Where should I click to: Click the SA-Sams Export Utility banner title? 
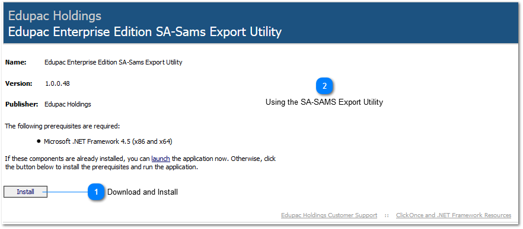click(145, 32)
